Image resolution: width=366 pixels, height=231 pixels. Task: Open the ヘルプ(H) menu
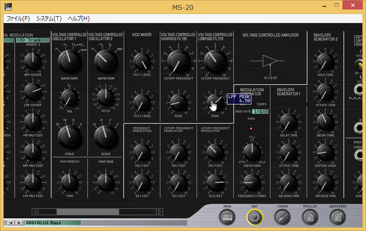tap(79, 19)
